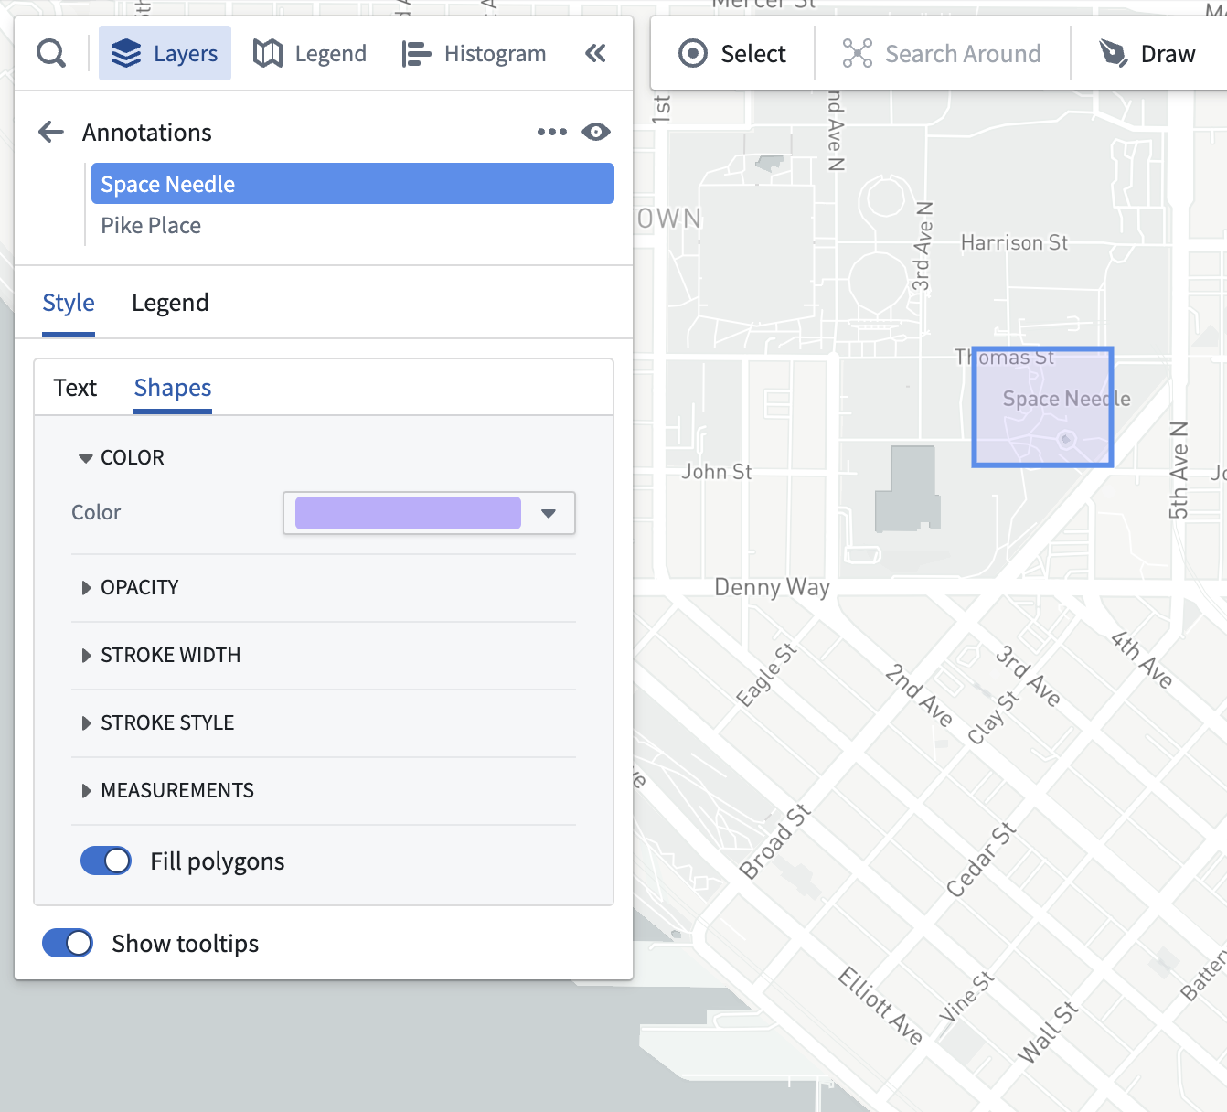Switch to the Legend tab beside Style
The image size is (1227, 1112).
[x=170, y=304]
